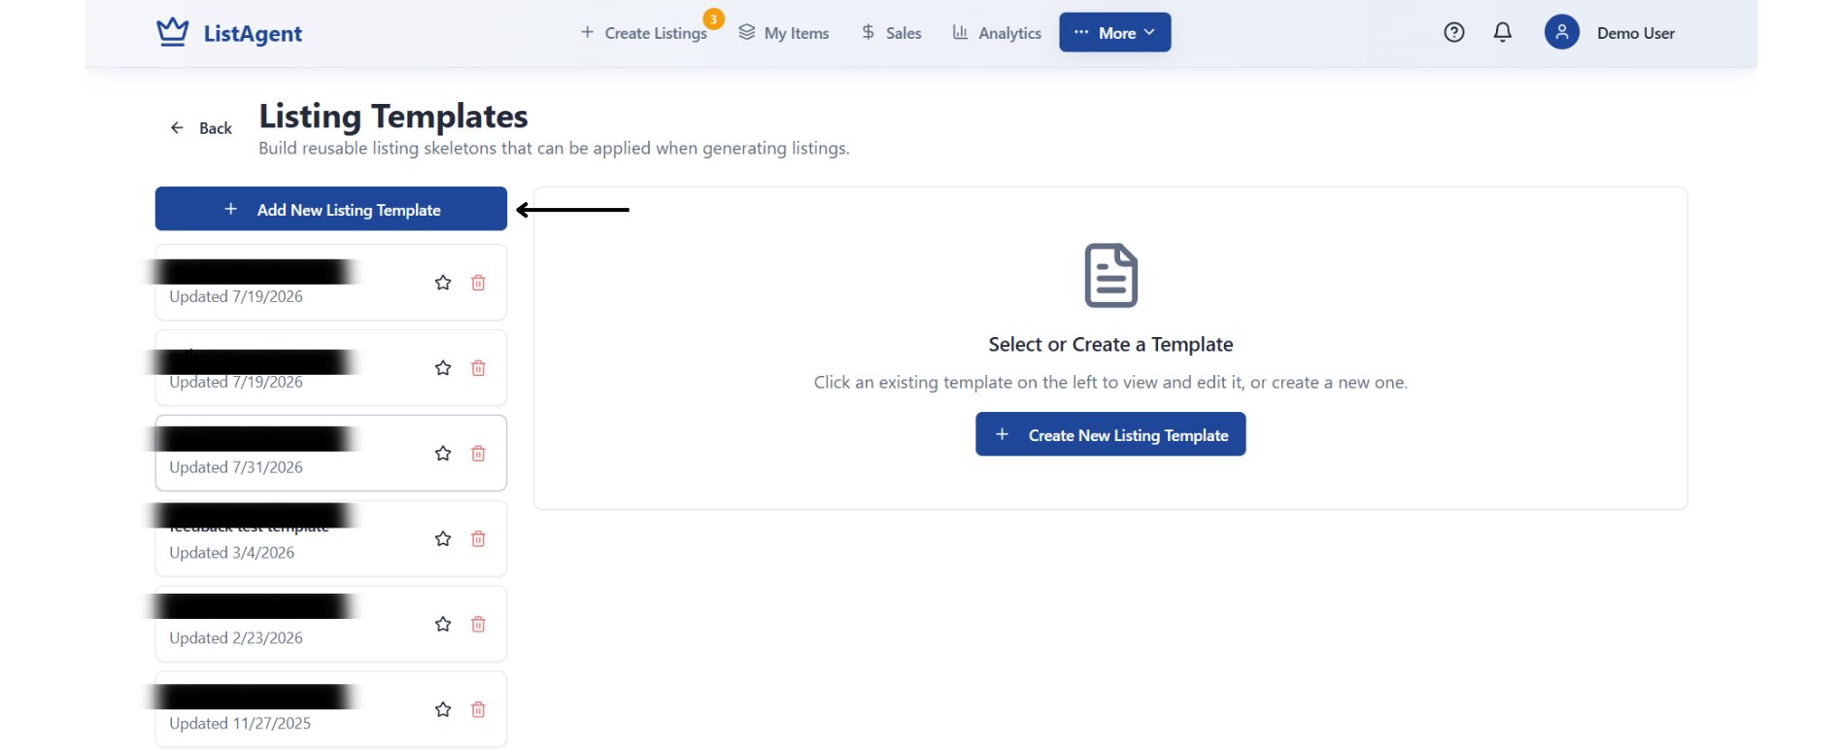Viewport: 1842px width, 750px height.
Task: Click the Demo User avatar icon
Action: (1561, 32)
